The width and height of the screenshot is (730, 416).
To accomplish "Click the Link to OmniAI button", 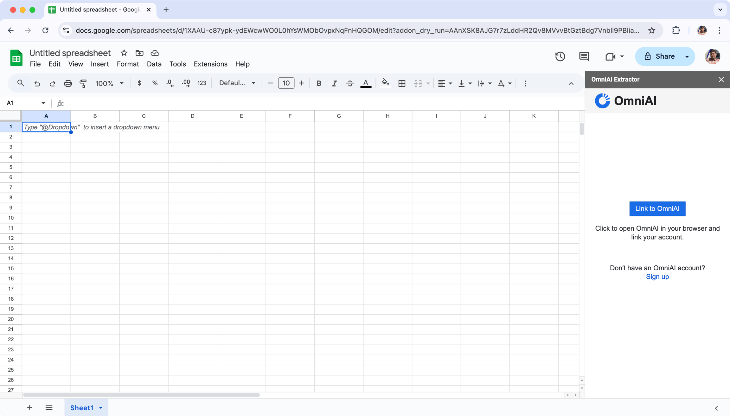I will pyautogui.click(x=657, y=208).
